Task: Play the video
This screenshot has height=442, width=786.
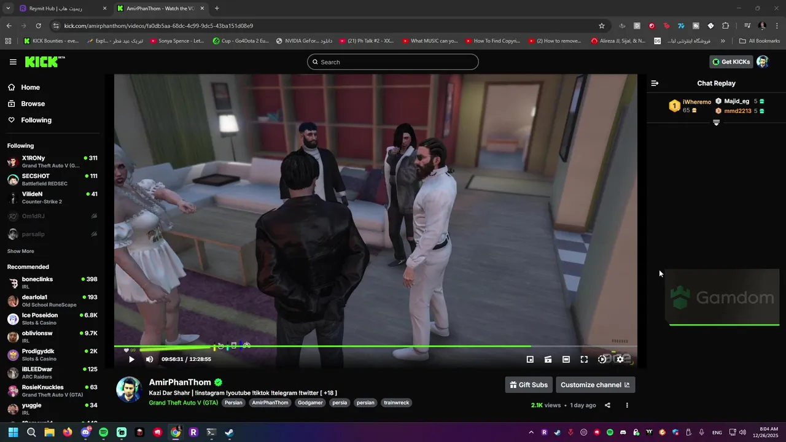Action: click(x=131, y=359)
